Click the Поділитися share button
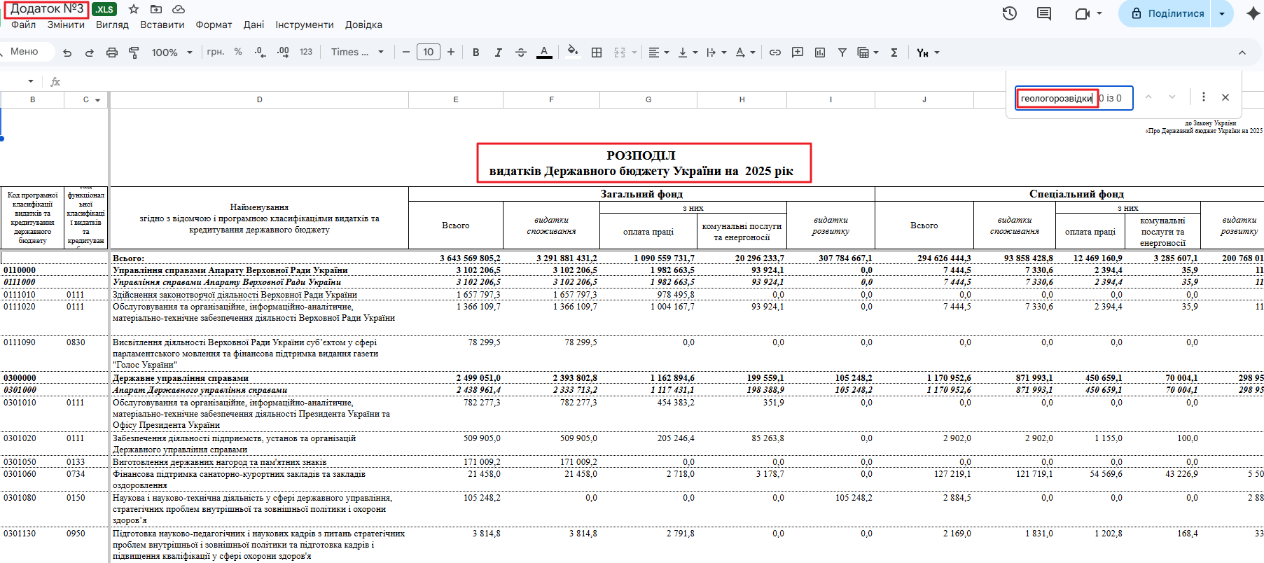Viewport: 1264px width, 563px height. [x=1166, y=13]
